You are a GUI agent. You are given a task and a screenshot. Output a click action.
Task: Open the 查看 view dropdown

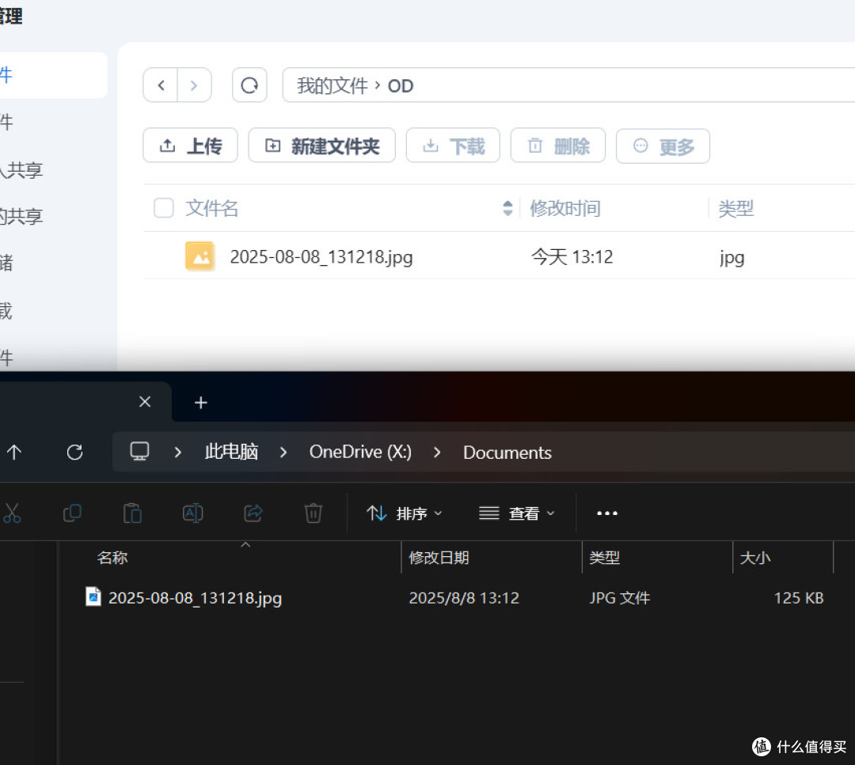[516, 513]
